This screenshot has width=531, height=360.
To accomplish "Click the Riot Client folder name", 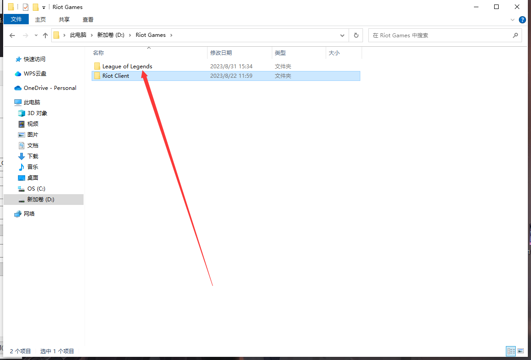I will [116, 76].
